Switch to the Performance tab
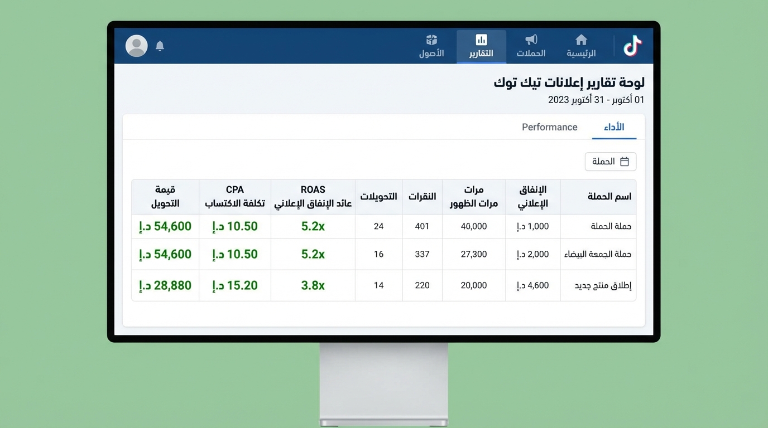 [549, 127]
